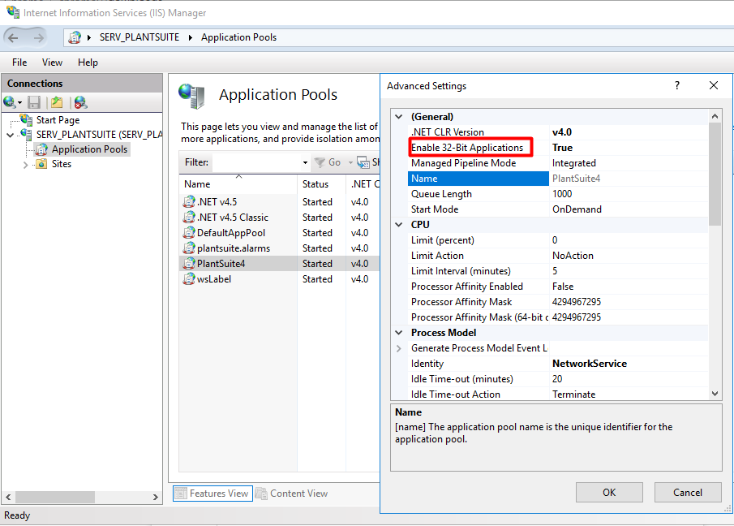Open the File menu
734x526 pixels.
[19, 63]
